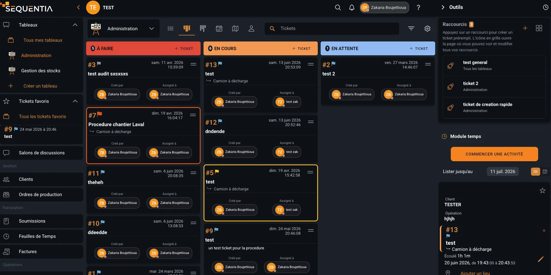Switch to the list view icon
This screenshot has height=275, width=551.
(170, 29)
